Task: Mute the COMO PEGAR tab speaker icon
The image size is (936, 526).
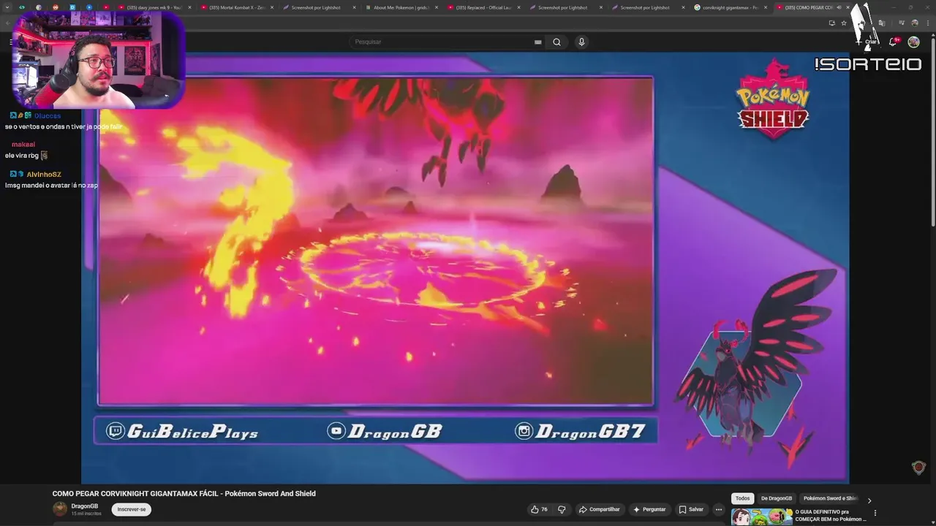Action: (839, 7)
